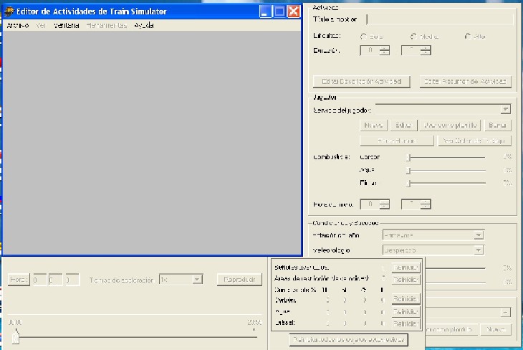Open the Meteorología dropdown
The image size is (523, 350).
point(478,250)
